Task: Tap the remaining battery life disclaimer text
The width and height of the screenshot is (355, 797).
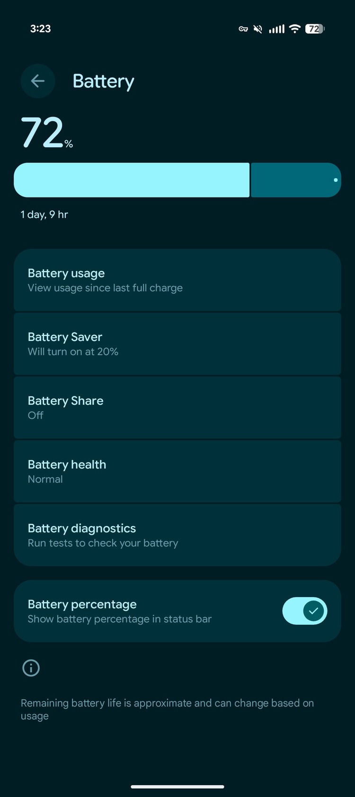Action: [x=167, y=709]
